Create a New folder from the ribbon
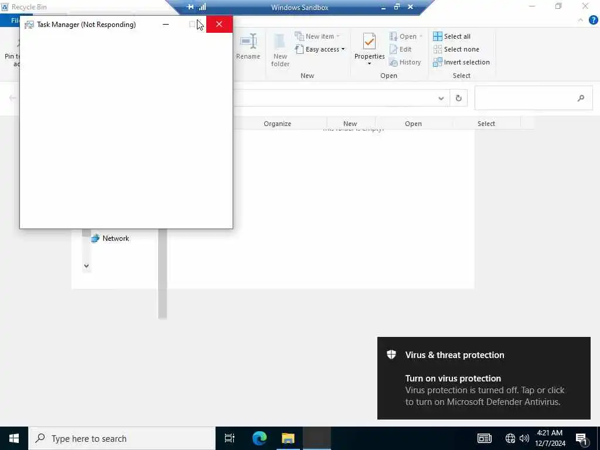Viewport: 600px width, 450px height. (x=280, y=50)
